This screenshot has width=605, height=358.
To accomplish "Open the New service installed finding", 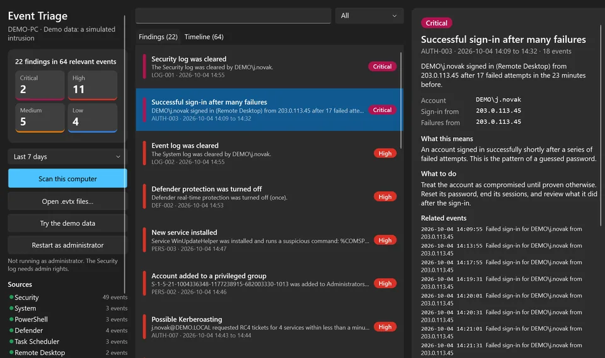I will point(269,240).
